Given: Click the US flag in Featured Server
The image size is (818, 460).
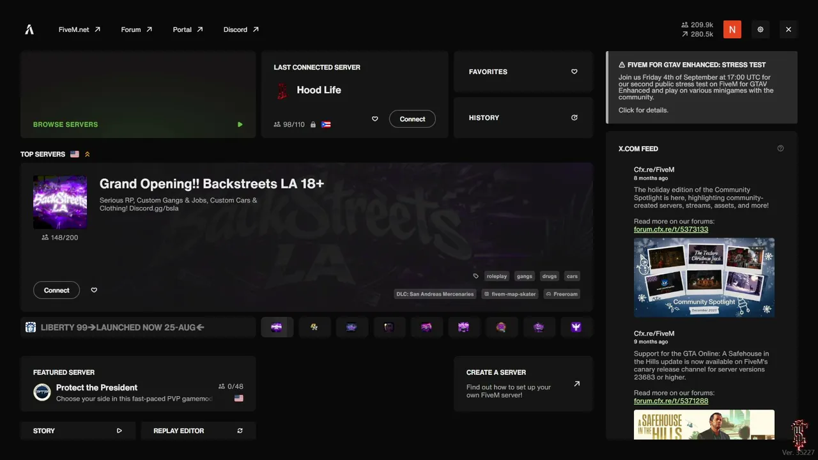Looking at the screenshot, I should [239, 398].
